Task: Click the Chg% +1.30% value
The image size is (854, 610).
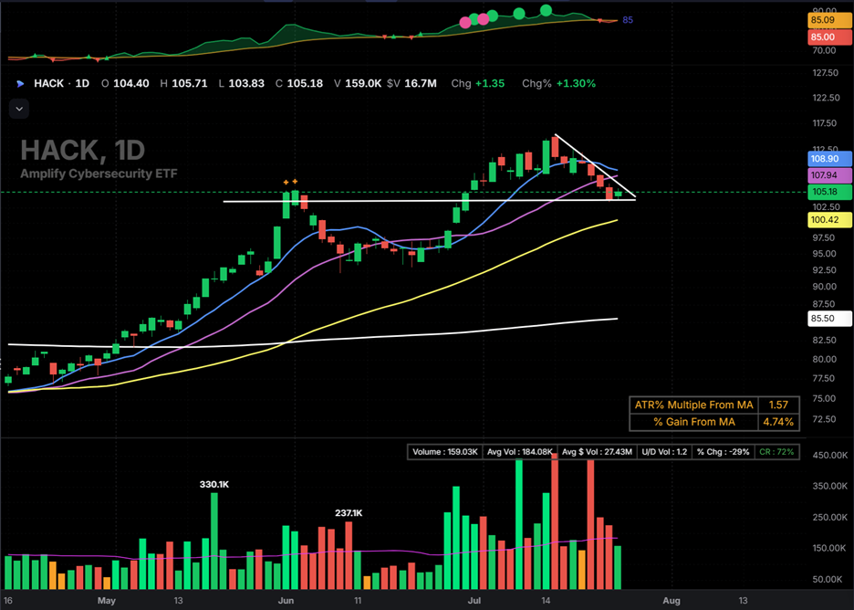Action: [x=558, y=83]
